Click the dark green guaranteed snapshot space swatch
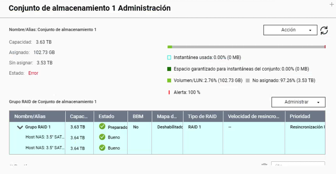The width and height of the screenshot is (336, 174). (x=169, y=69)
